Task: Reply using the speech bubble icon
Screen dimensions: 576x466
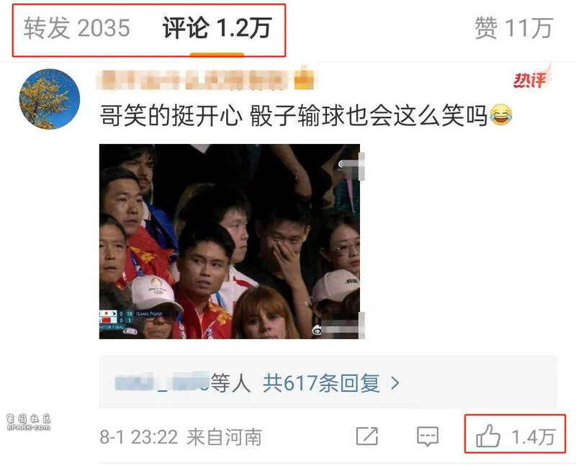Action: pyautogui.click(x=428, y=436)
